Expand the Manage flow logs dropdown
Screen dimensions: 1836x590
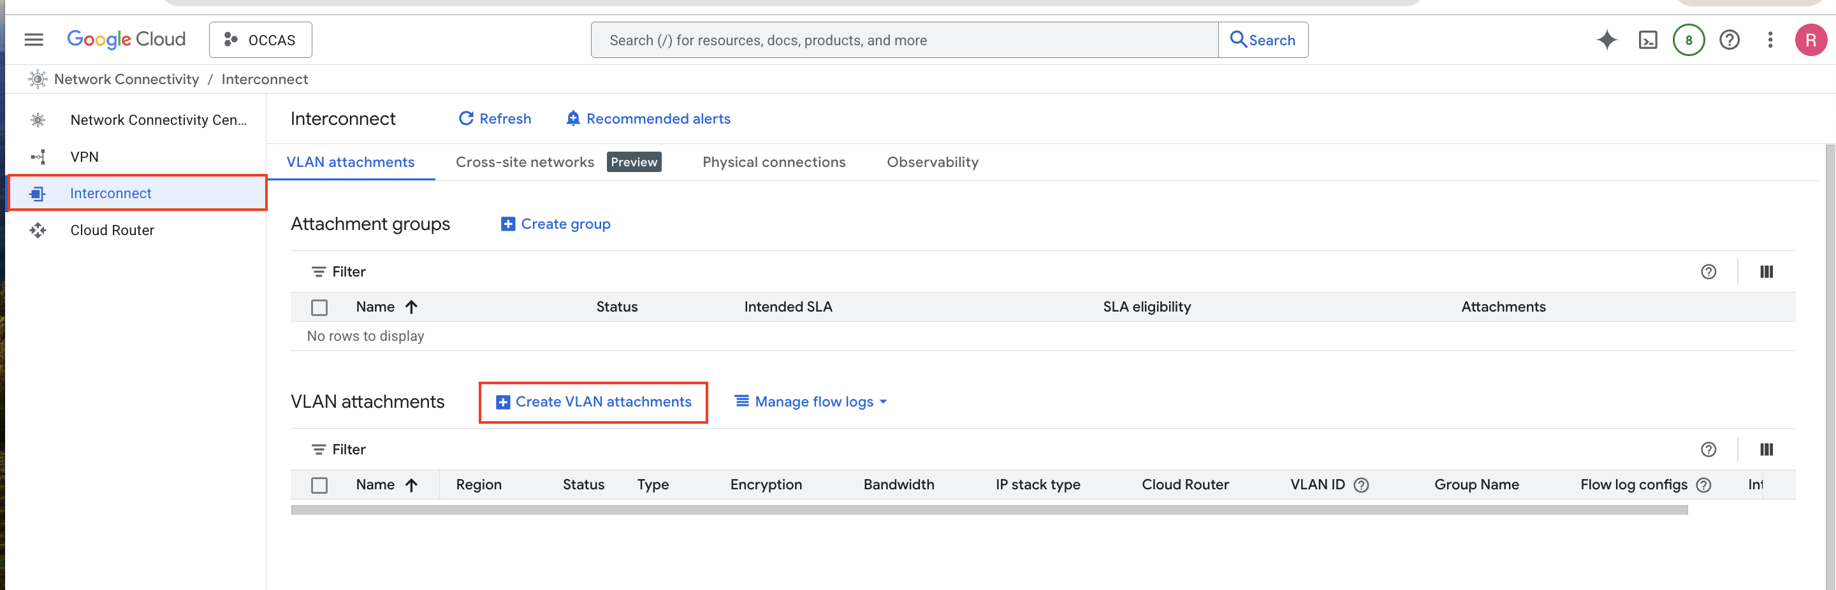pyautogui.click(x=812, y=402)
